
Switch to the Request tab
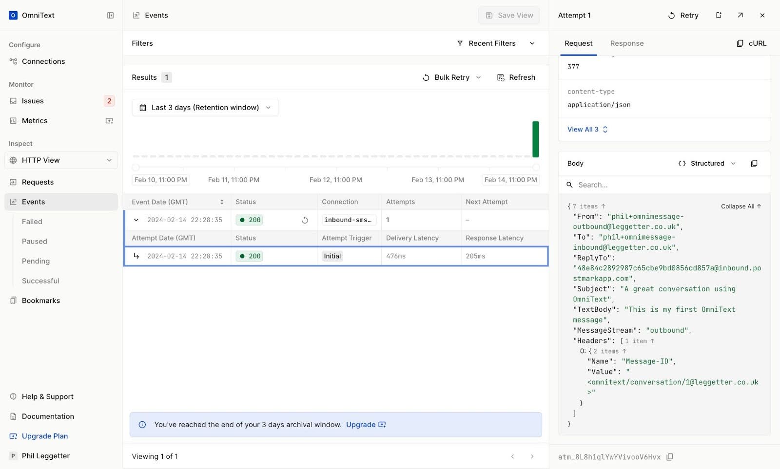pyautogui.click(x=579, y=43)
